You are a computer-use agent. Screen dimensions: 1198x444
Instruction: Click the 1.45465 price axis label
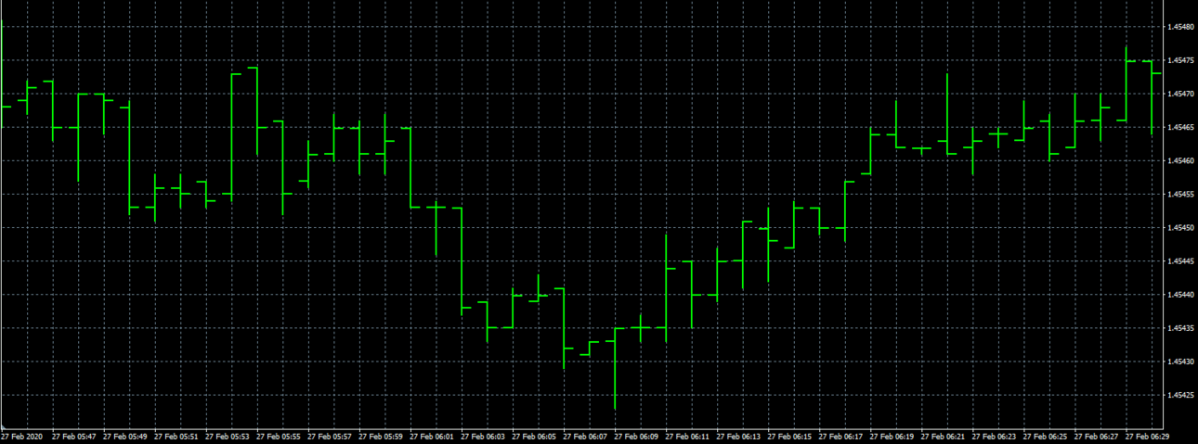point(1182,128)
